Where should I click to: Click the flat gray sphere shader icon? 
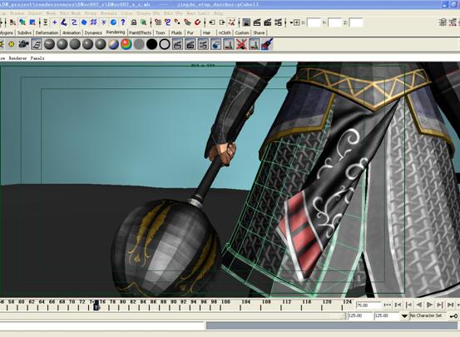(x=139, y=44)
